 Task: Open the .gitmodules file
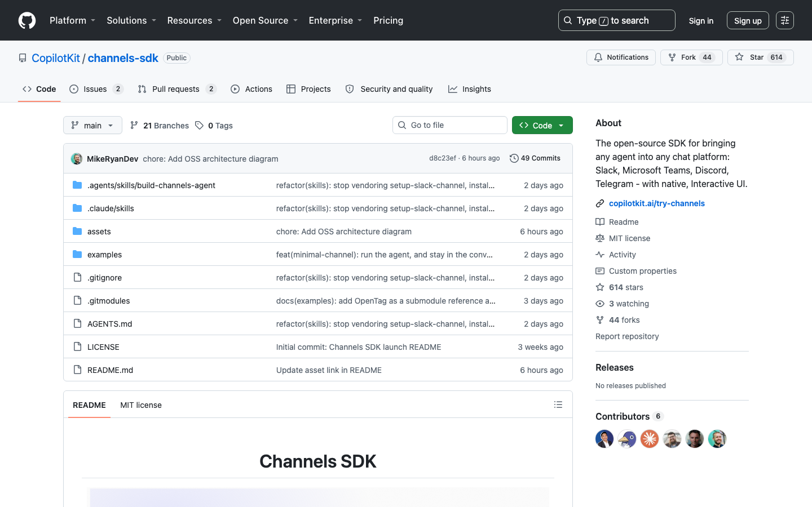[108, 301]
